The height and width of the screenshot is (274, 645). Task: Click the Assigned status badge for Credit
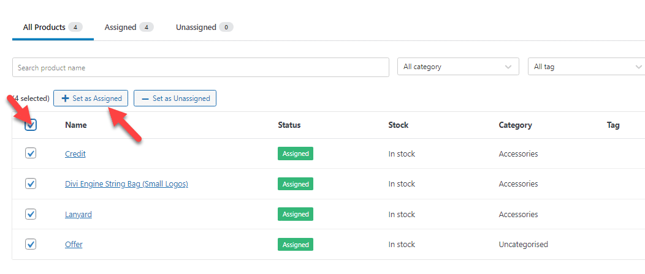pyautogui.click(x=296, y=154)
